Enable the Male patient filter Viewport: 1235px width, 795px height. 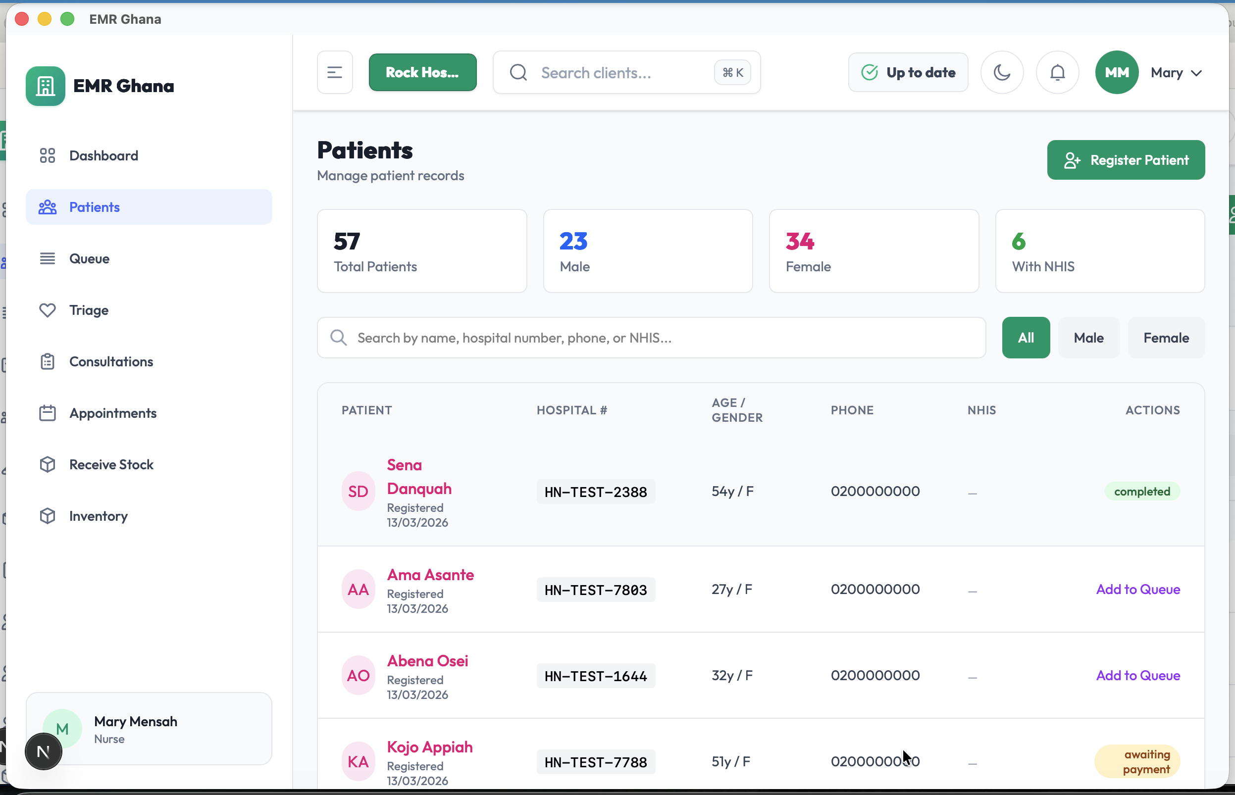click(1088, 338)
